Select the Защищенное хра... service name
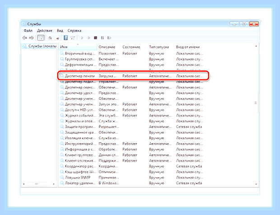The width and height of the screenshot is (280, 215). [x=80, y=132]
